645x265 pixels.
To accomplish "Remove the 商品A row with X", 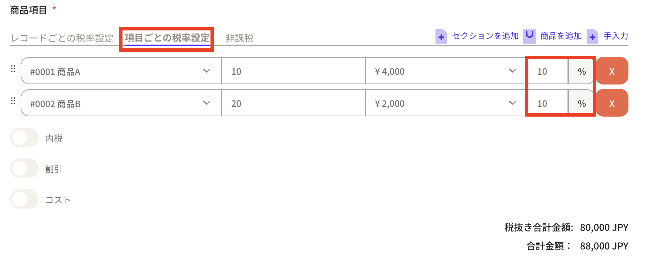I will pos(611,71).
